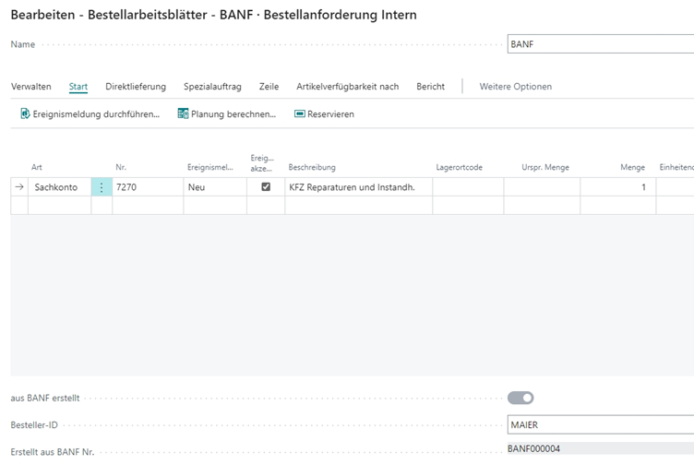
Task: Open the Spezialauftrag menu
Action: (x=212, y=87)
